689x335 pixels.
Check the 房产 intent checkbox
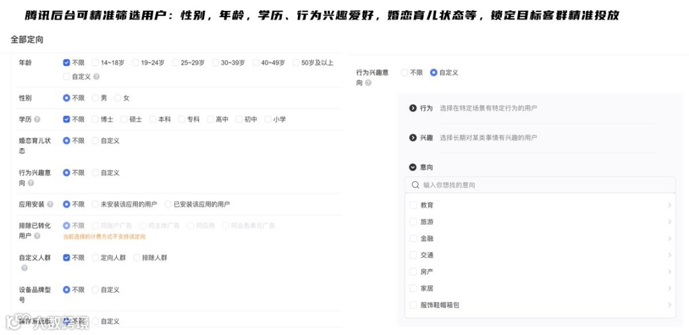tap(413, 272)
